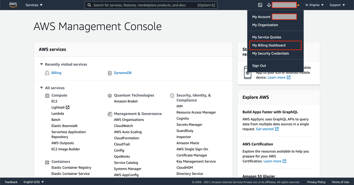The width and height of the screenshot is (354, 185).
Task: Open the IAM service link
Action: point(179,106)
